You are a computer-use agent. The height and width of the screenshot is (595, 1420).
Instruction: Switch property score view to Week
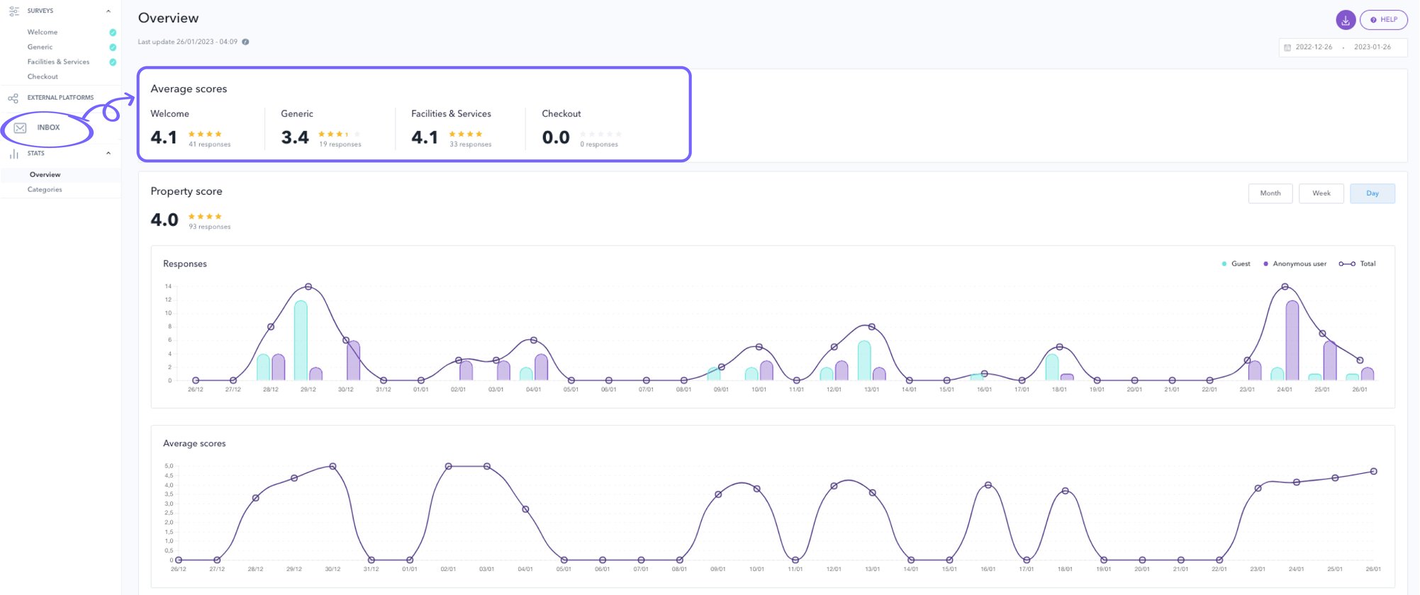point(1321,193)
